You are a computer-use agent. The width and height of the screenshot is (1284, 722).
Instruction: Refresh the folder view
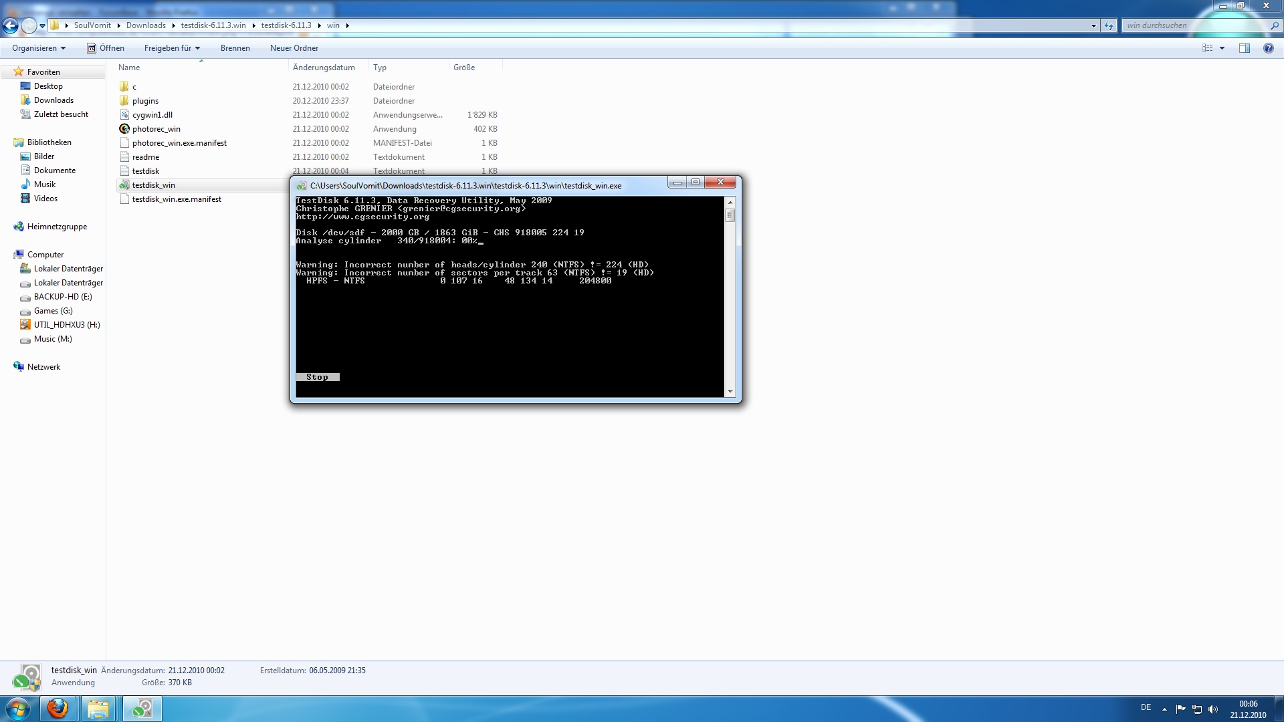pos(1109,26)
